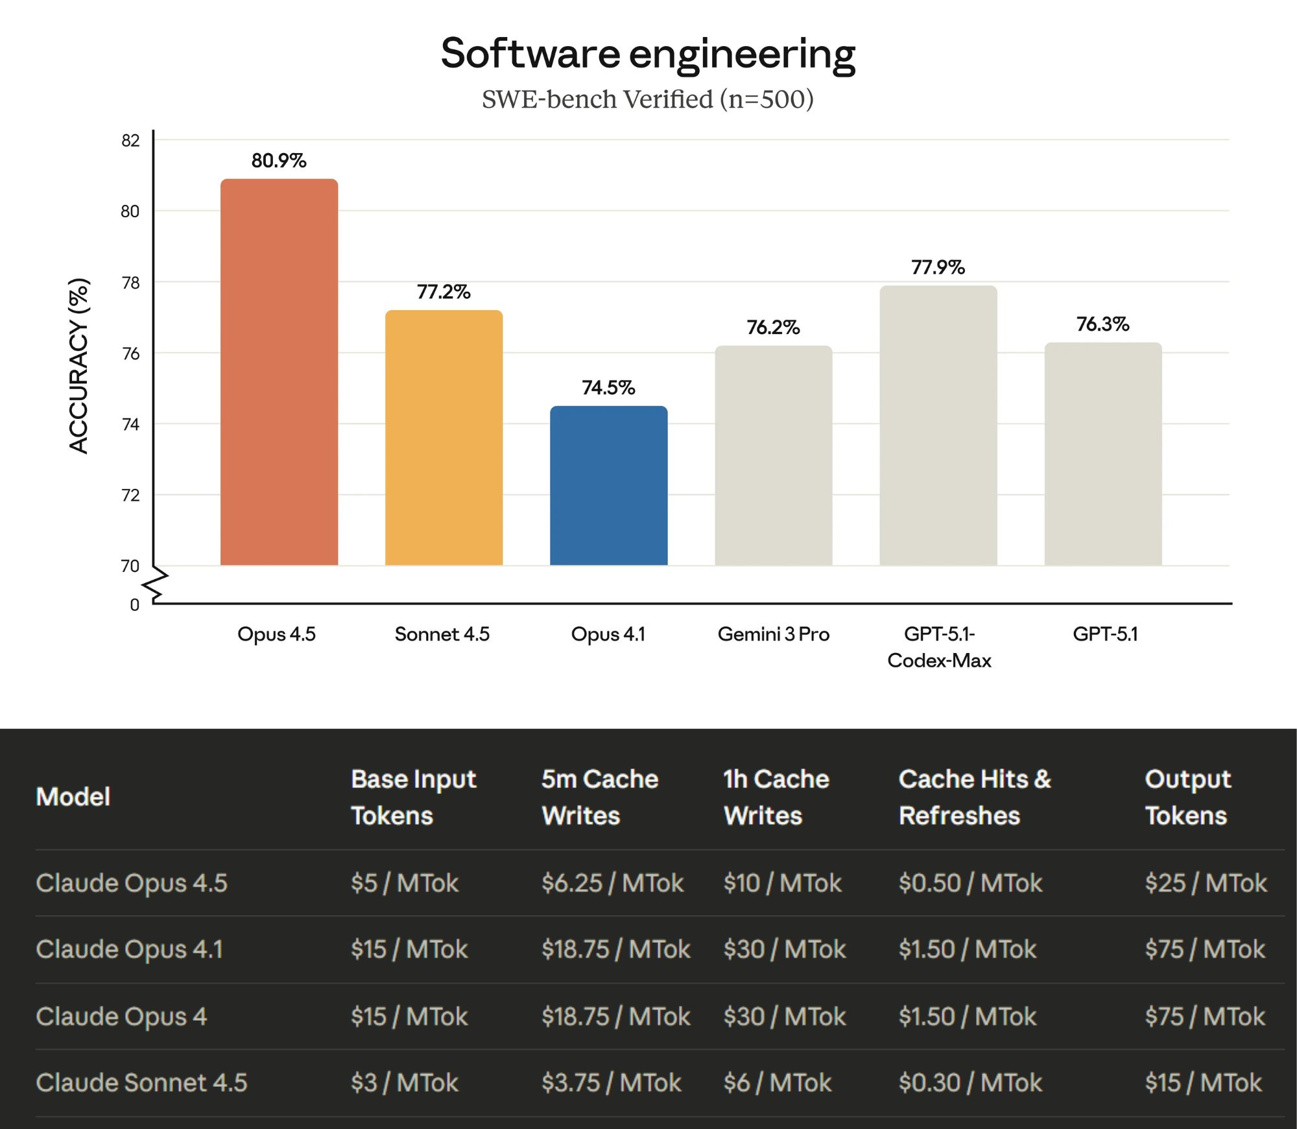
Task: Click the Model column header
Action: (x=73, y=796)
